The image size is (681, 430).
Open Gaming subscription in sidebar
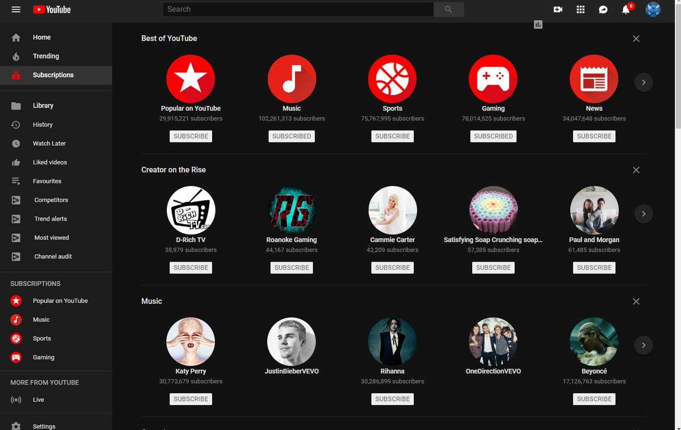click(56, 357)
